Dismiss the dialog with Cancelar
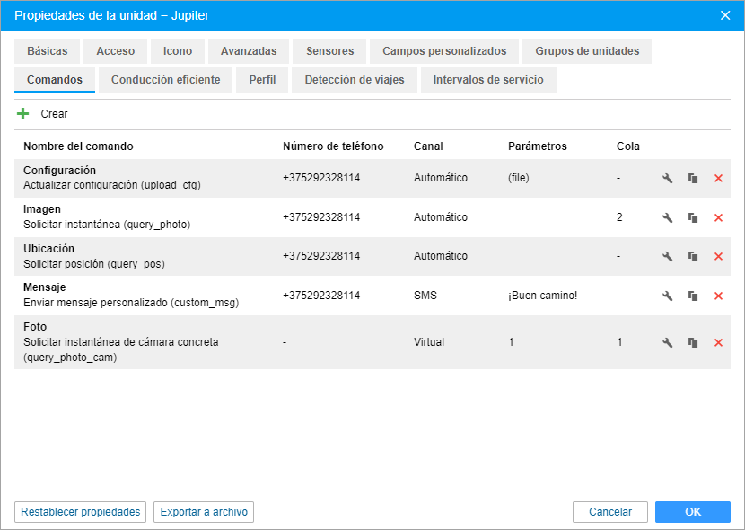The height and width of the screenshot is (530, 745). coord(610,512)
